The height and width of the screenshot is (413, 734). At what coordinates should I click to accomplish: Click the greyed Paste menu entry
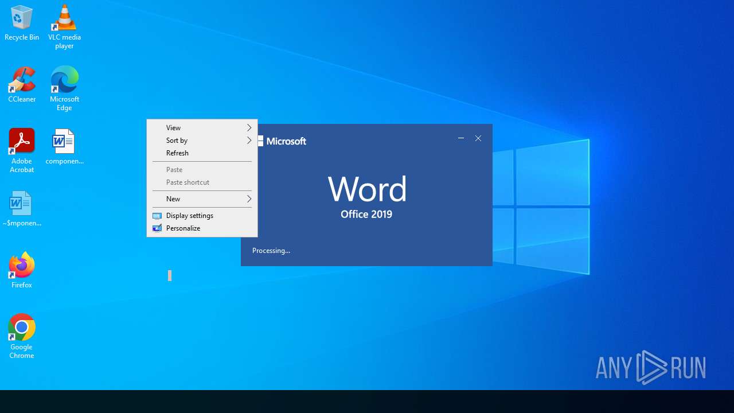point(202,170)
